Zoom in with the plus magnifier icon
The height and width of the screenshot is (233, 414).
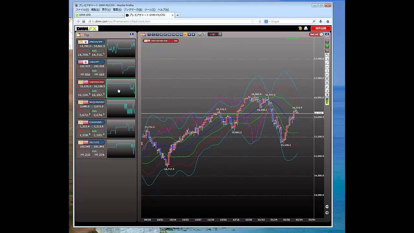tap(327, 213)
